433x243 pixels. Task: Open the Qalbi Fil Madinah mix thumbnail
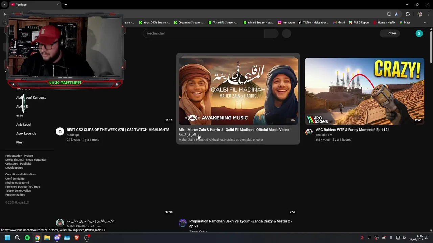[x=238, y=91]
